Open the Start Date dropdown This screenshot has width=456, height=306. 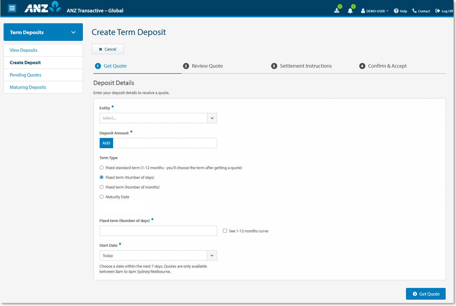click(212, 255)
